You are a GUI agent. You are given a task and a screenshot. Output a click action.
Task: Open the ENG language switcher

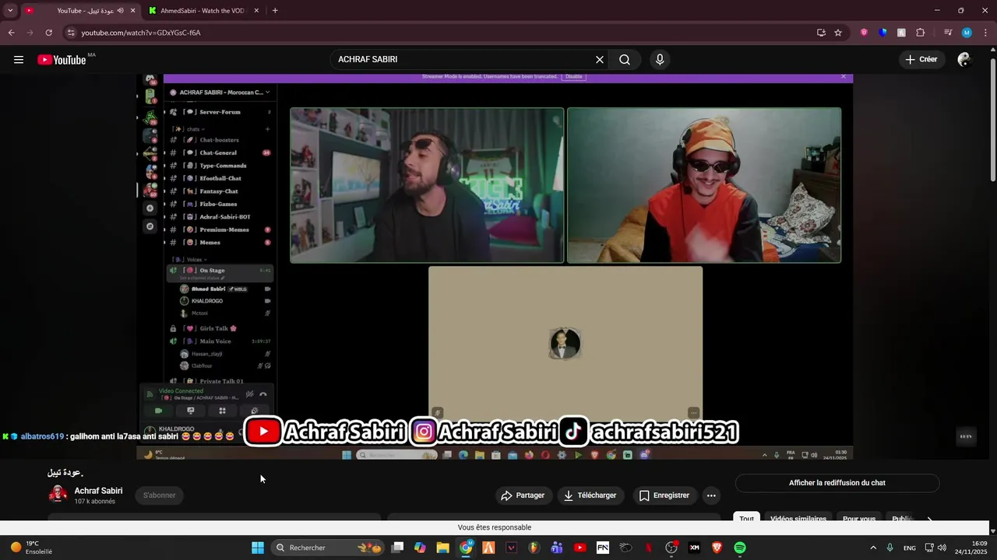click(910, 548)
